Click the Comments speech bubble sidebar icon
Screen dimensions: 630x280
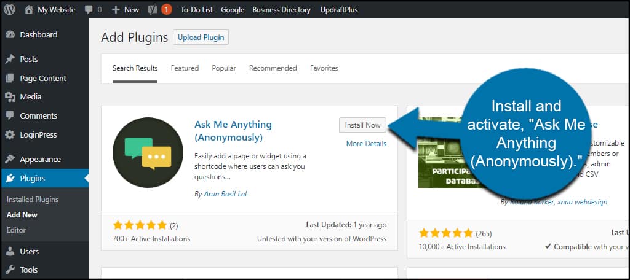click(x=10, y=115)
